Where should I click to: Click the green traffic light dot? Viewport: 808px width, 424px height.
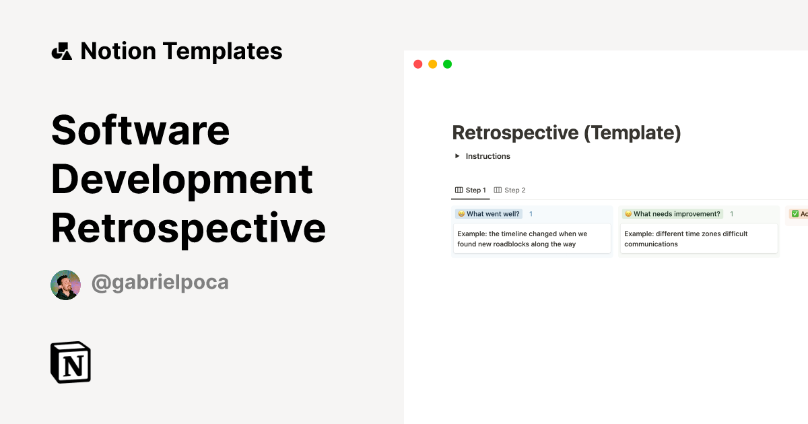click(446, 63)
